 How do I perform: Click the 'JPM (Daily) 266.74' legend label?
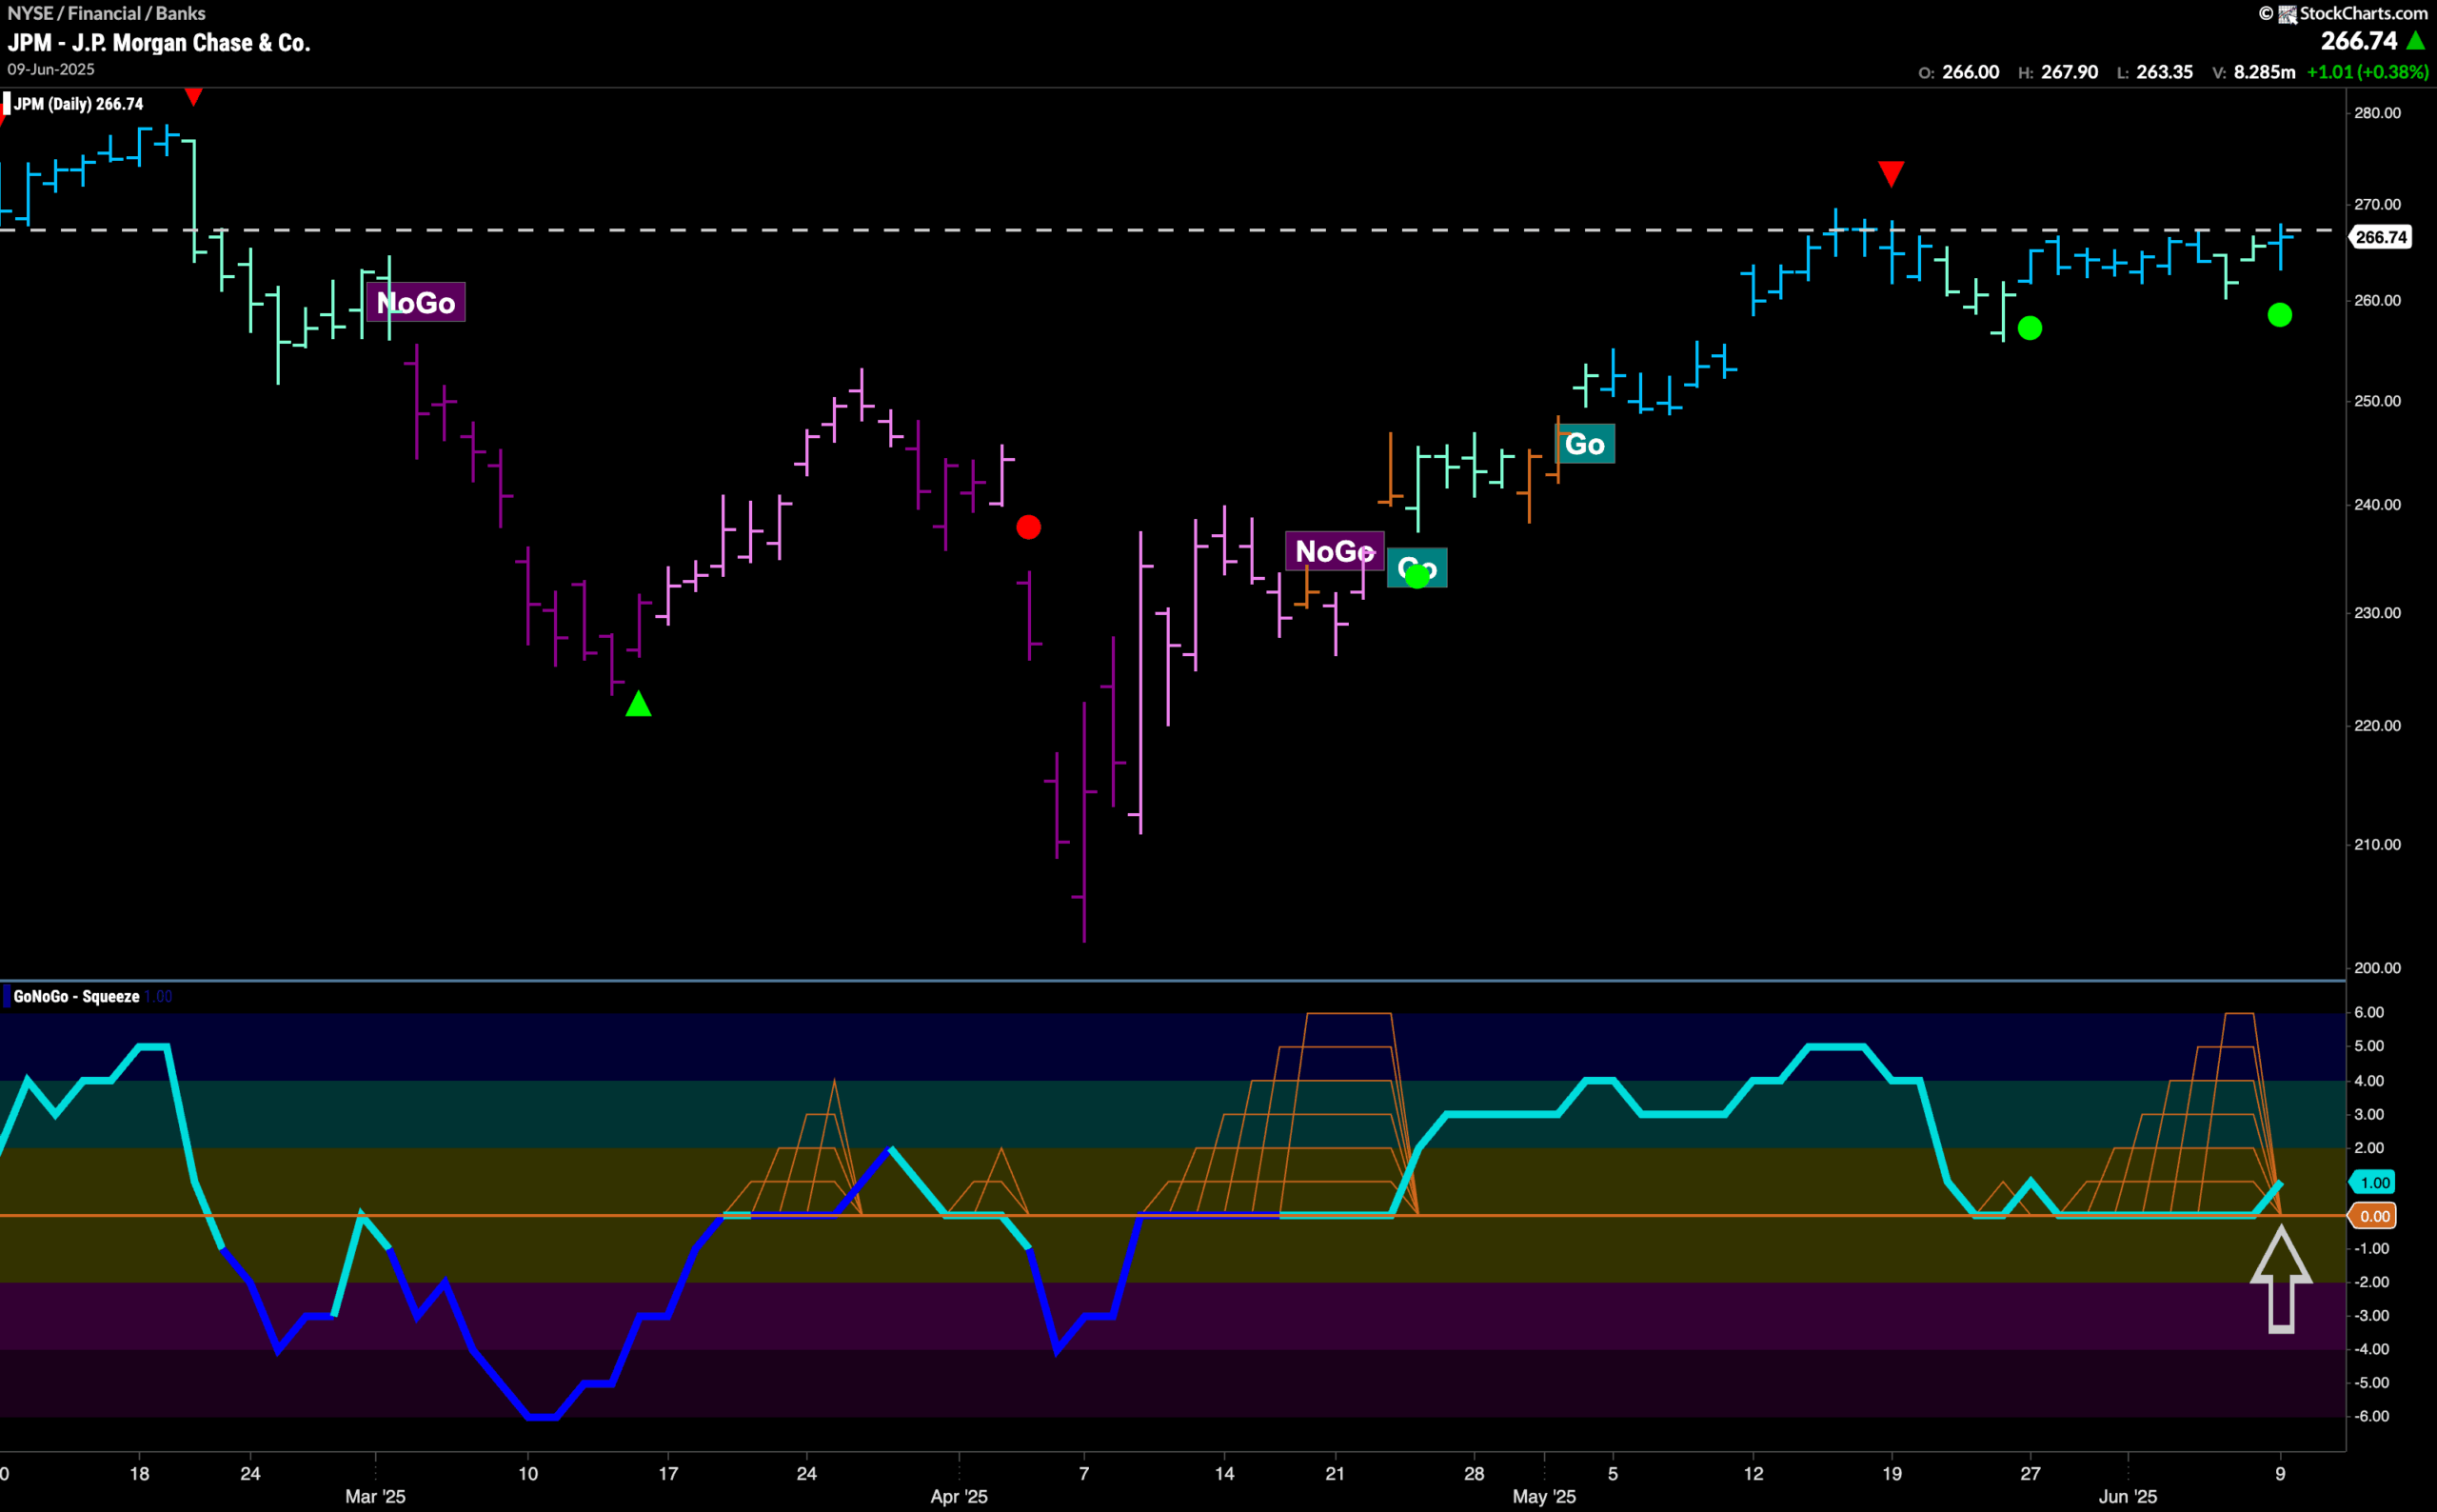78,104
